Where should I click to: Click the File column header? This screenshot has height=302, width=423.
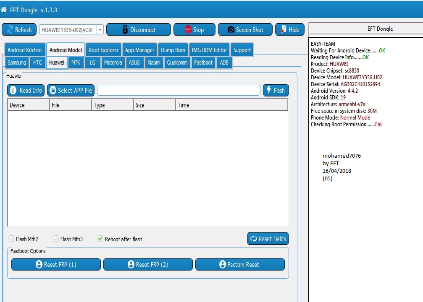click(x=71, y=105)
